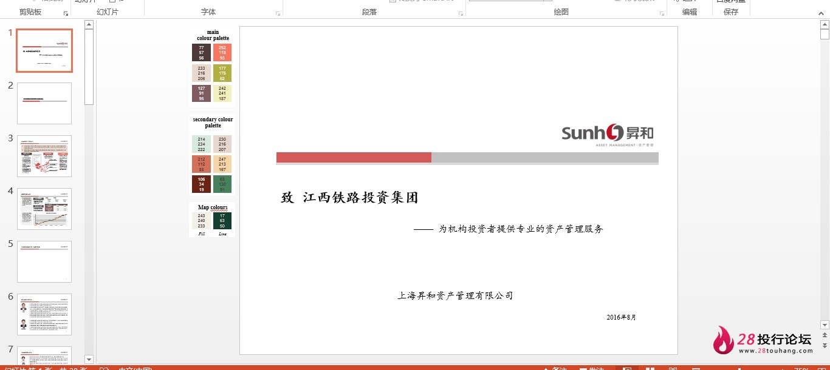The image size is (830, 370).
Task: Select the 233 216 206 beige swatch
Action: pyautogui.click(x=201, y=73)
